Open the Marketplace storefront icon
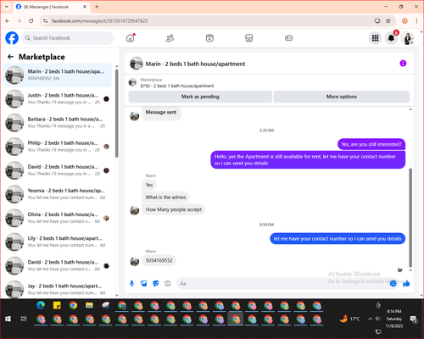Image resolution: width=424 pixels, height=339 pixels. click(249, 38)
